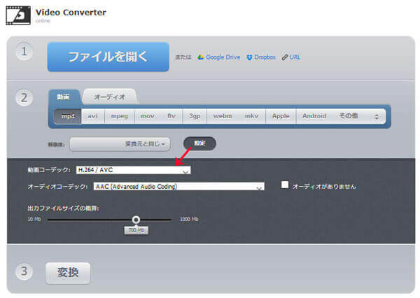Select the flv format
Screen dimensions: 420x298
pos(171,116)
